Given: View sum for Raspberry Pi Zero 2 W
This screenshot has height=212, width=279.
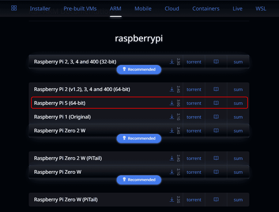Looking at the screenshot, I should click(238, 131).
